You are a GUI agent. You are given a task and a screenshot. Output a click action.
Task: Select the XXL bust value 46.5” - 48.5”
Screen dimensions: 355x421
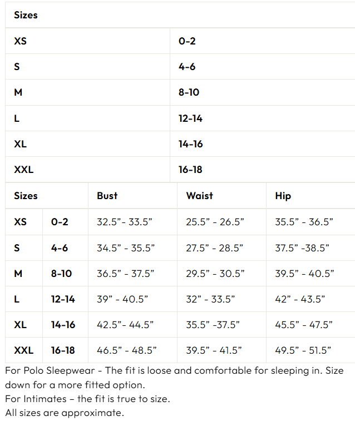pyautogui.click(x=127, y=350)
